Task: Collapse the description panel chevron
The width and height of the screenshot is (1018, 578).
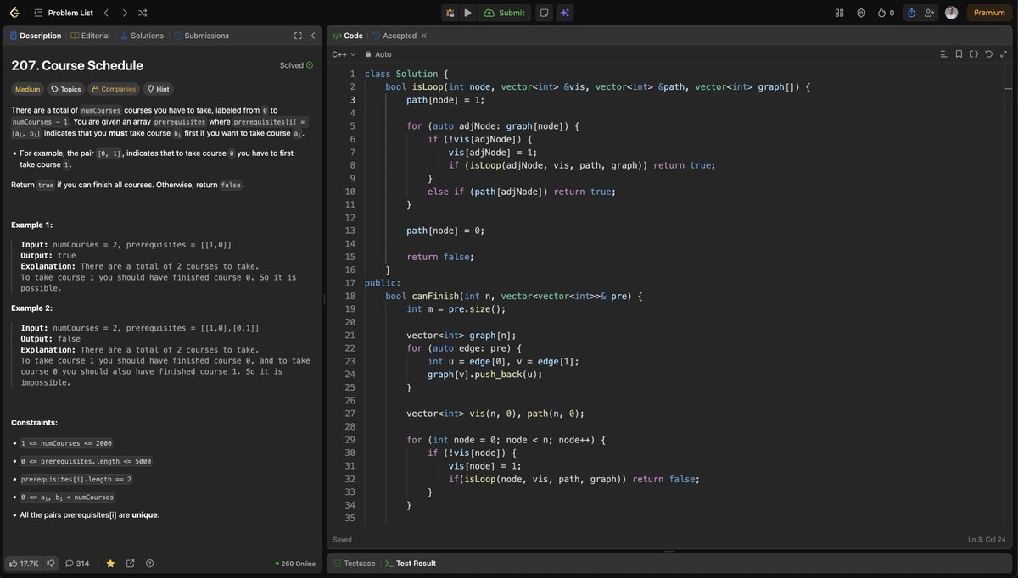Action: click(x=313, y=36)
